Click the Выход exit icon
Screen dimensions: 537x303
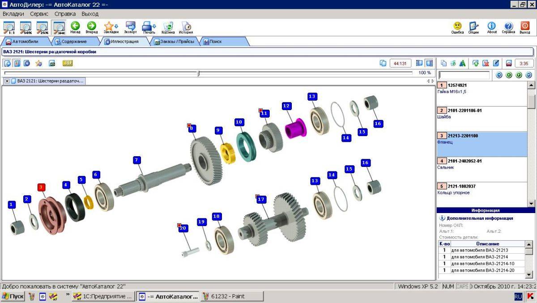point(525,28)
